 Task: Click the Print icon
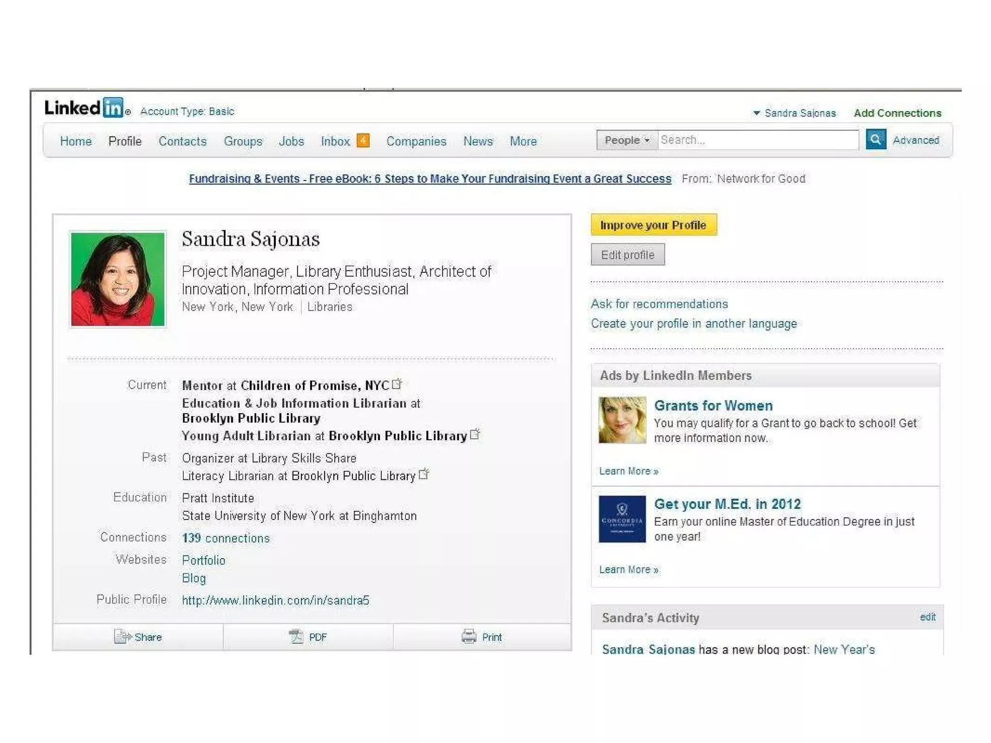click(468, 636)
